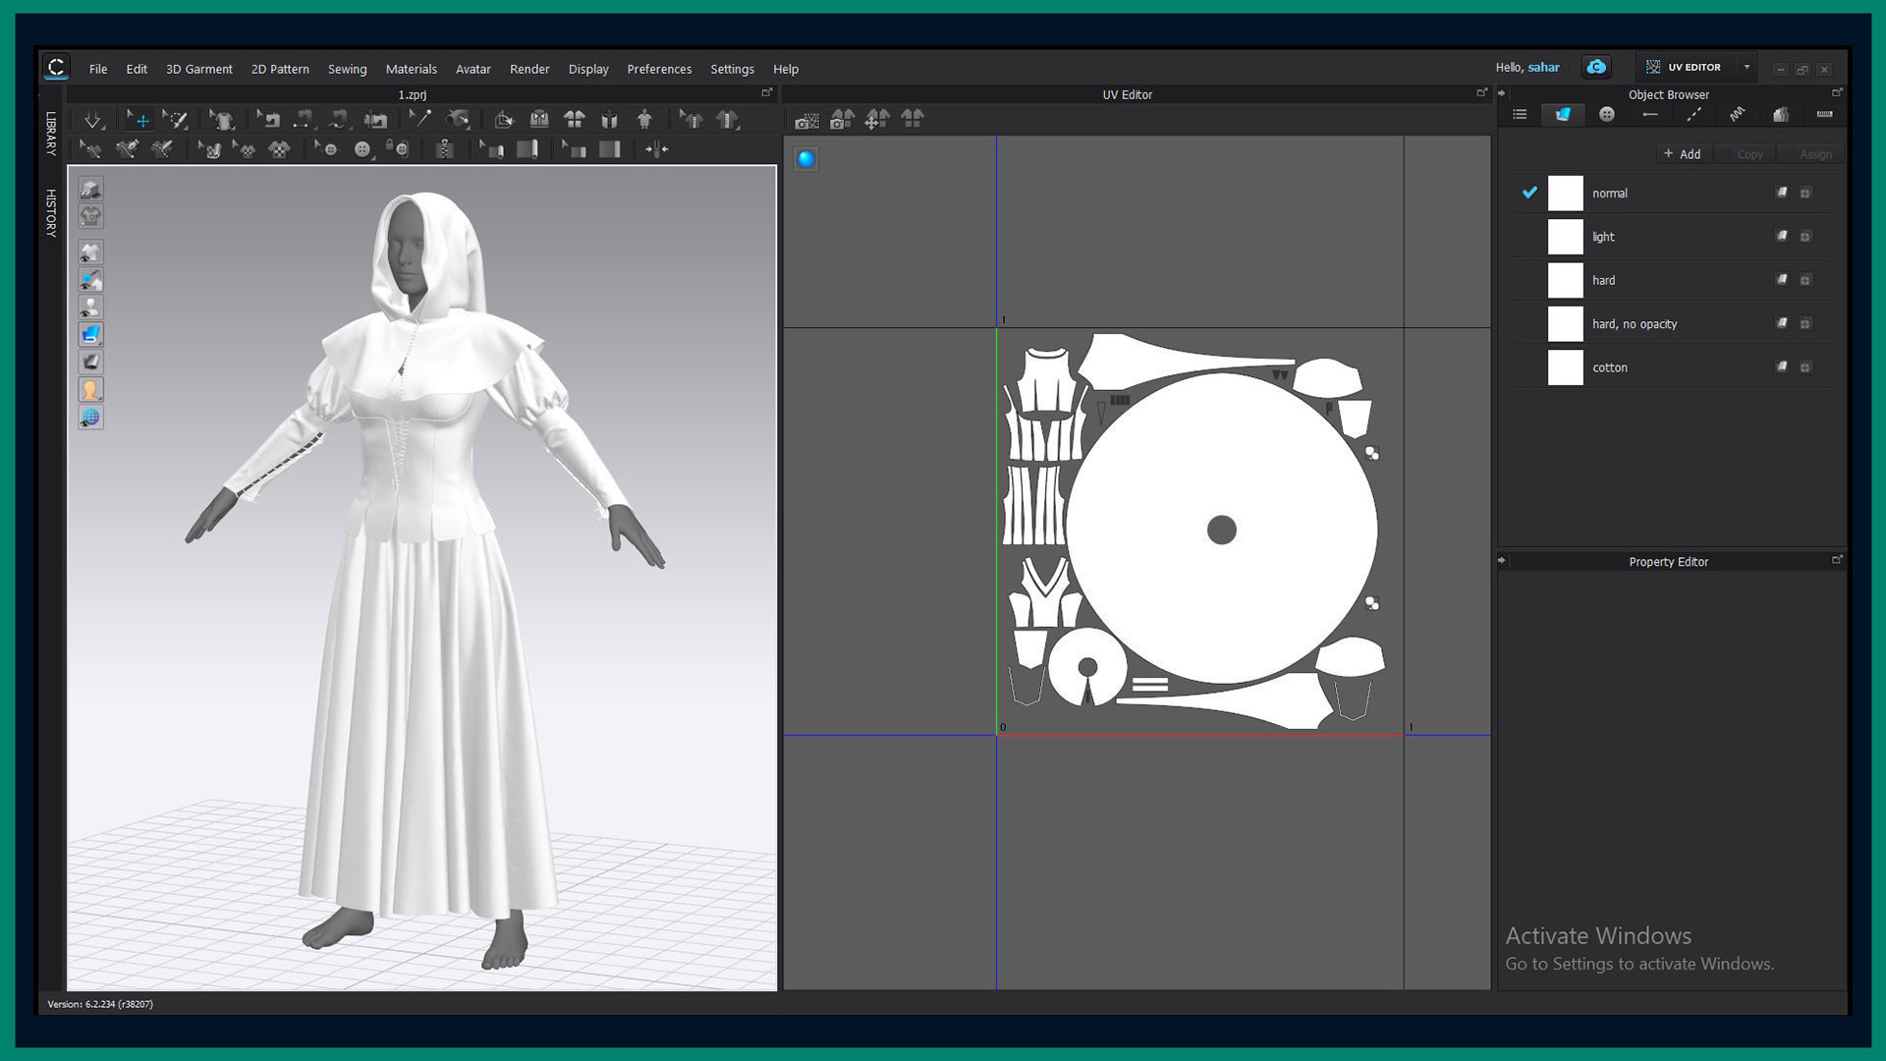Click the UV Editor camera snapshot icon
This screenshot has width=1886, height=1061.
click(x=806, y=120)
